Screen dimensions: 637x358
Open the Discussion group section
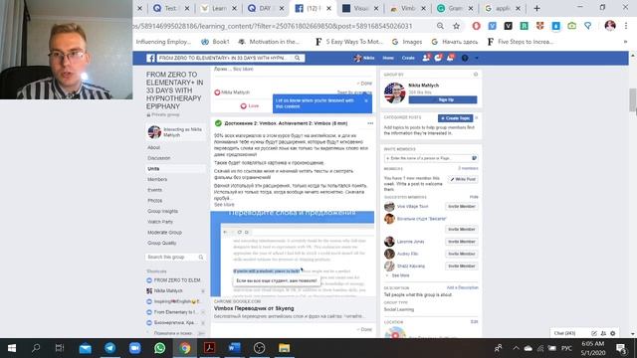(x=159, y=158)
